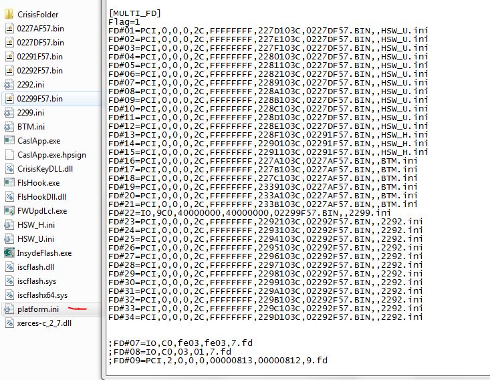Click the FD#34 line with 229D103C
490x380 pixels.
pyautogui.click(x=265, y=317)
